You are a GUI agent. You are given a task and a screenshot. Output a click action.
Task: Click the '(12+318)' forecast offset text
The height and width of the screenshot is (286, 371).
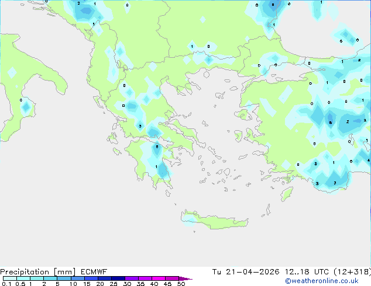352,272
